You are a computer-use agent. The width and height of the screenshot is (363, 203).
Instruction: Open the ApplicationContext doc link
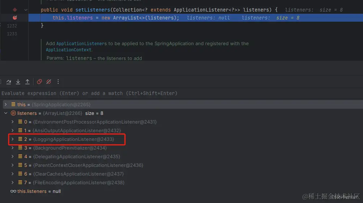click(69, 50)
